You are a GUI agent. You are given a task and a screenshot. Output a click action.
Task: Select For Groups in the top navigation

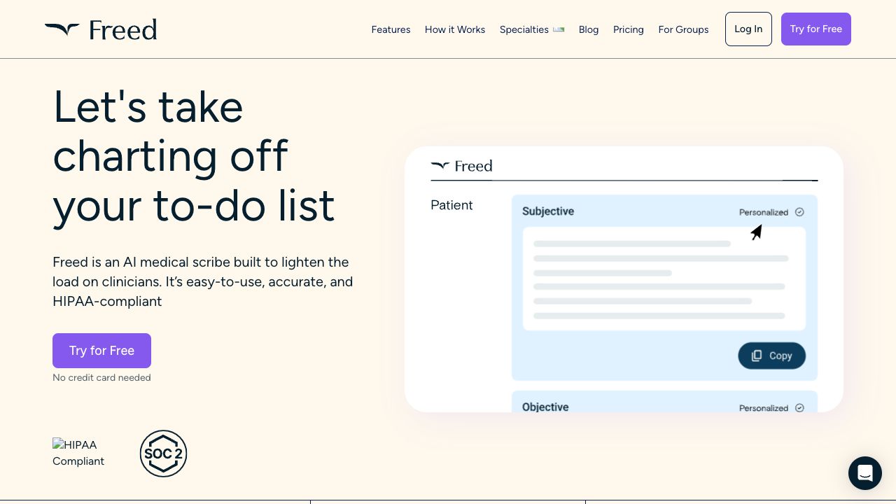point(683,29)
